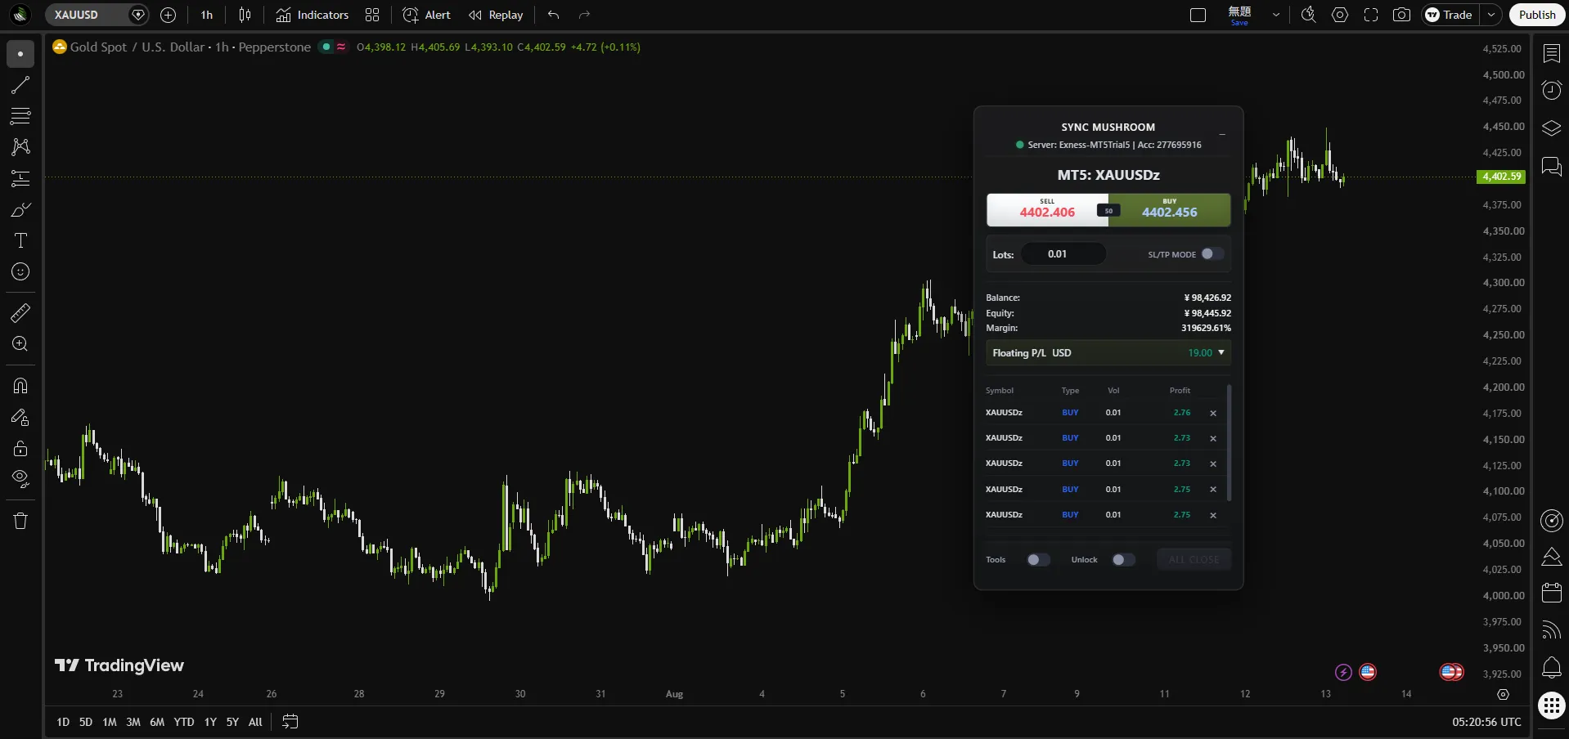Viewport: 1569px width, 739px height.
Task: Remove drawings with the trash icon
Action: coord(20,521)
